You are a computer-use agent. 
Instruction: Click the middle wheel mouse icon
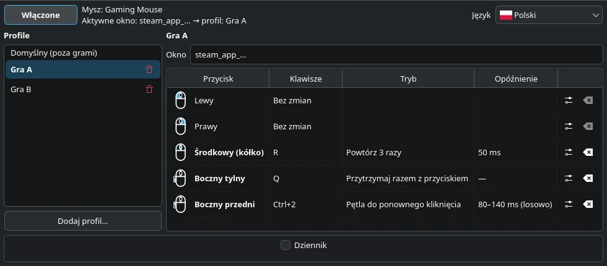click(180, 152)
